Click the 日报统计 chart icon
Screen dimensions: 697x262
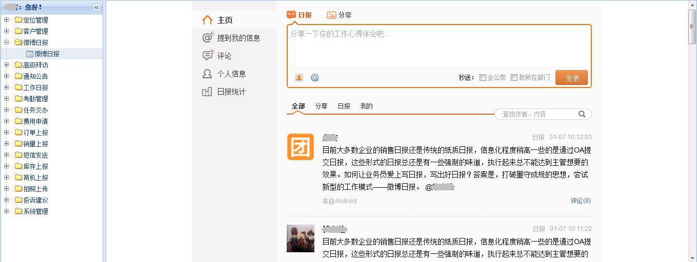point(207,92)
